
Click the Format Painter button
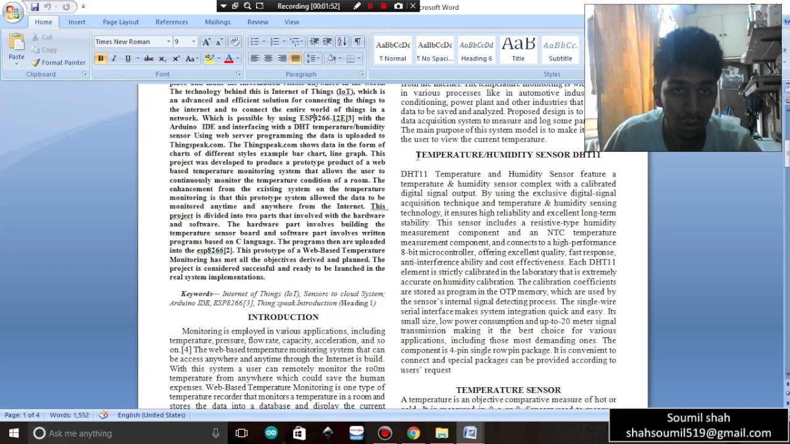[x=59, y=62]
